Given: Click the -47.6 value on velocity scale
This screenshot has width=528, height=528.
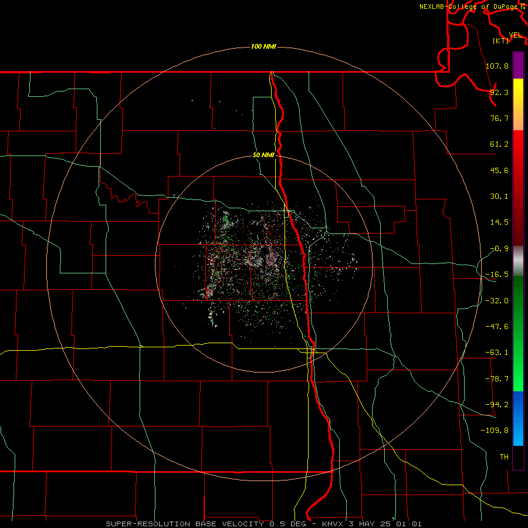Looking at the screenshot, I should 497,327.
